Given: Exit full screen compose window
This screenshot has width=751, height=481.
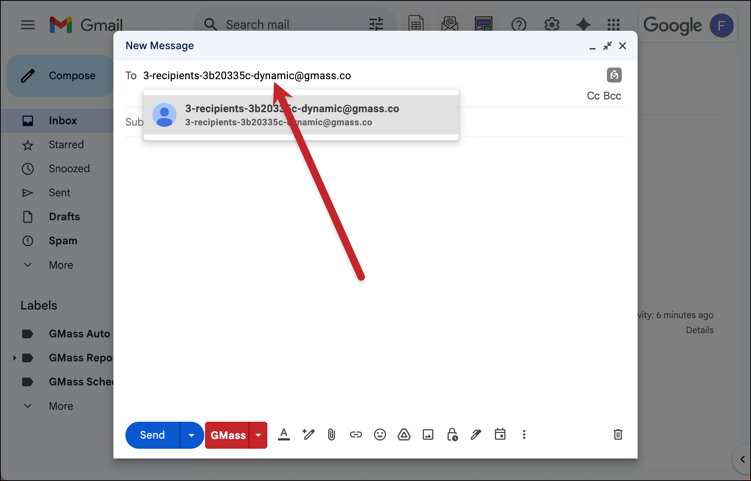Looking at the screenshot, I should 607,46.
